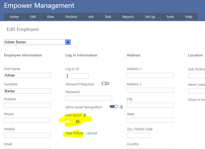Click the Adrian Baxter employee combo box
The image size is (205, 149).
34,42
